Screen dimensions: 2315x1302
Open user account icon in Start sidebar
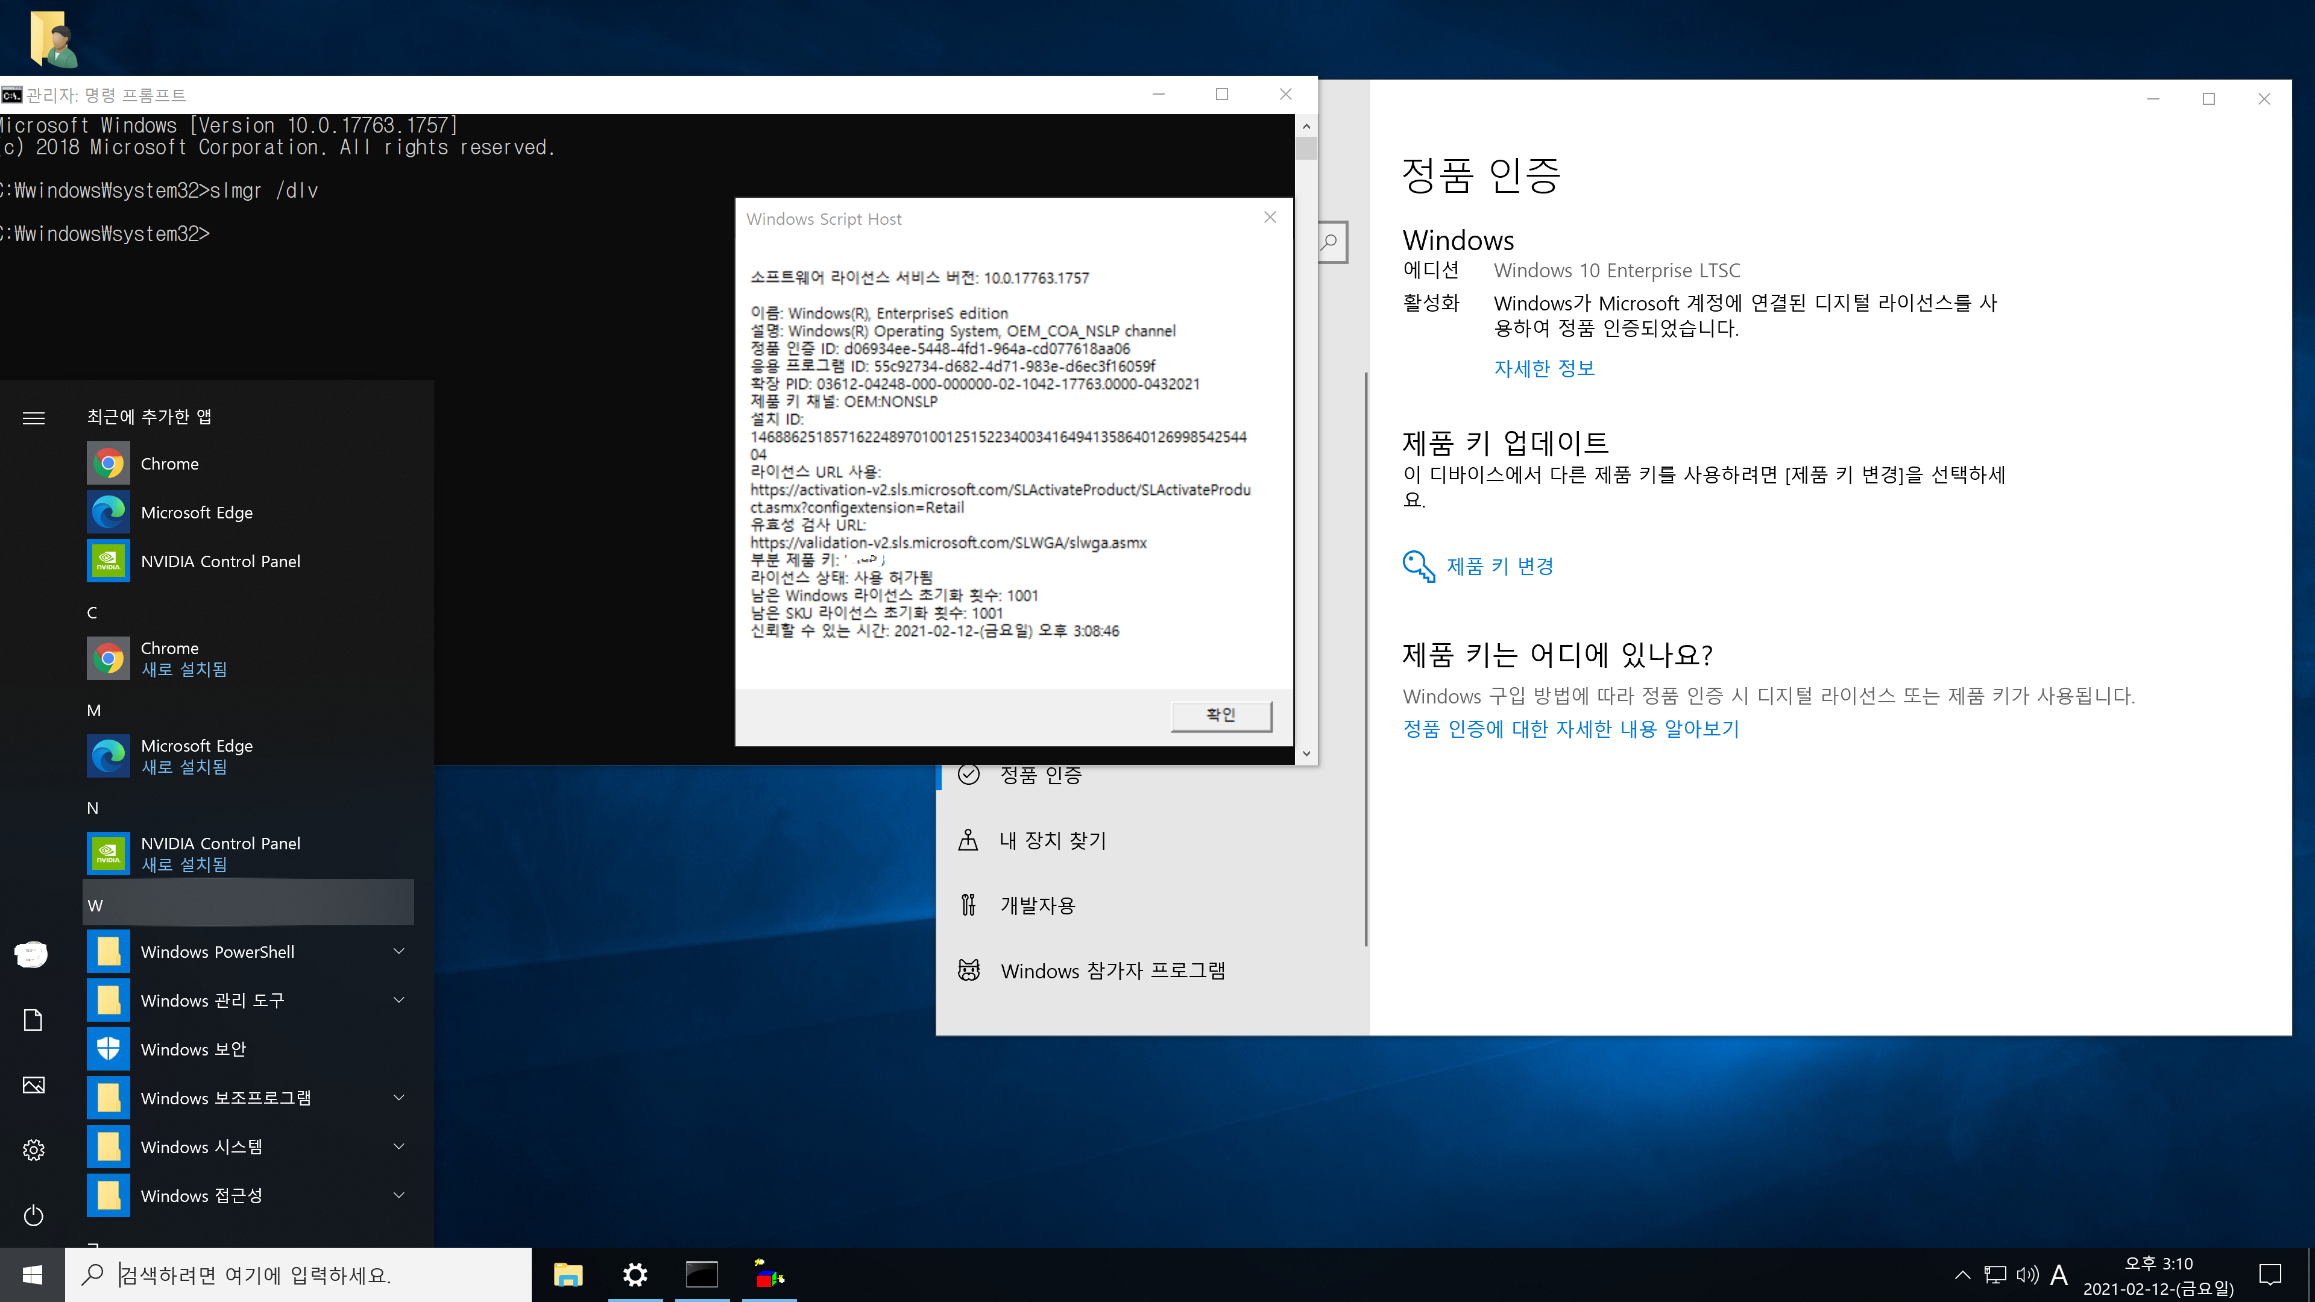[x=33, y=954]
